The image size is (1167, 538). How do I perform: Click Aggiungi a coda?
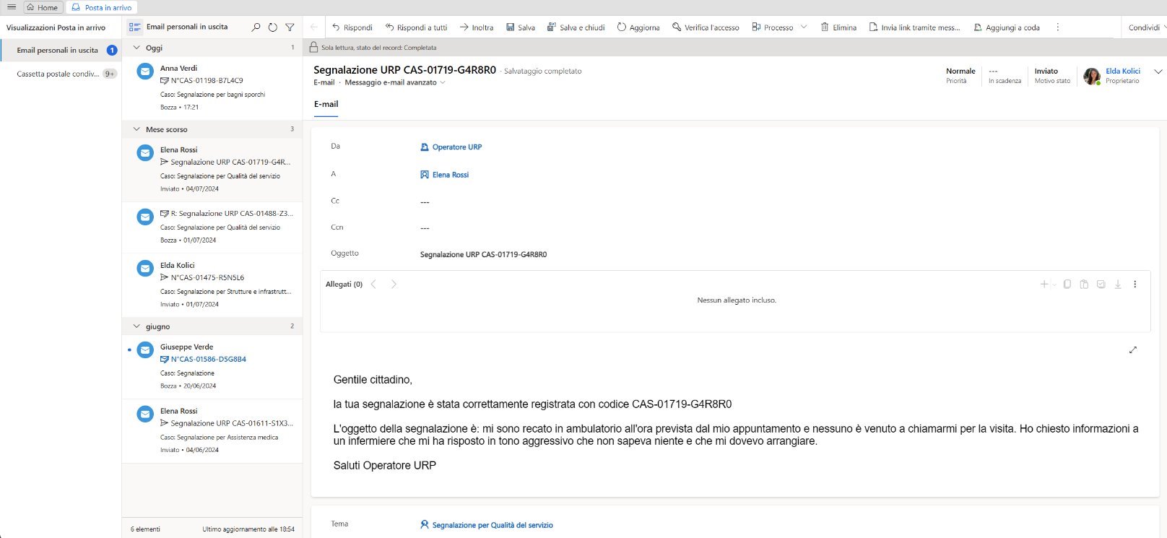tap(1007, 27)
